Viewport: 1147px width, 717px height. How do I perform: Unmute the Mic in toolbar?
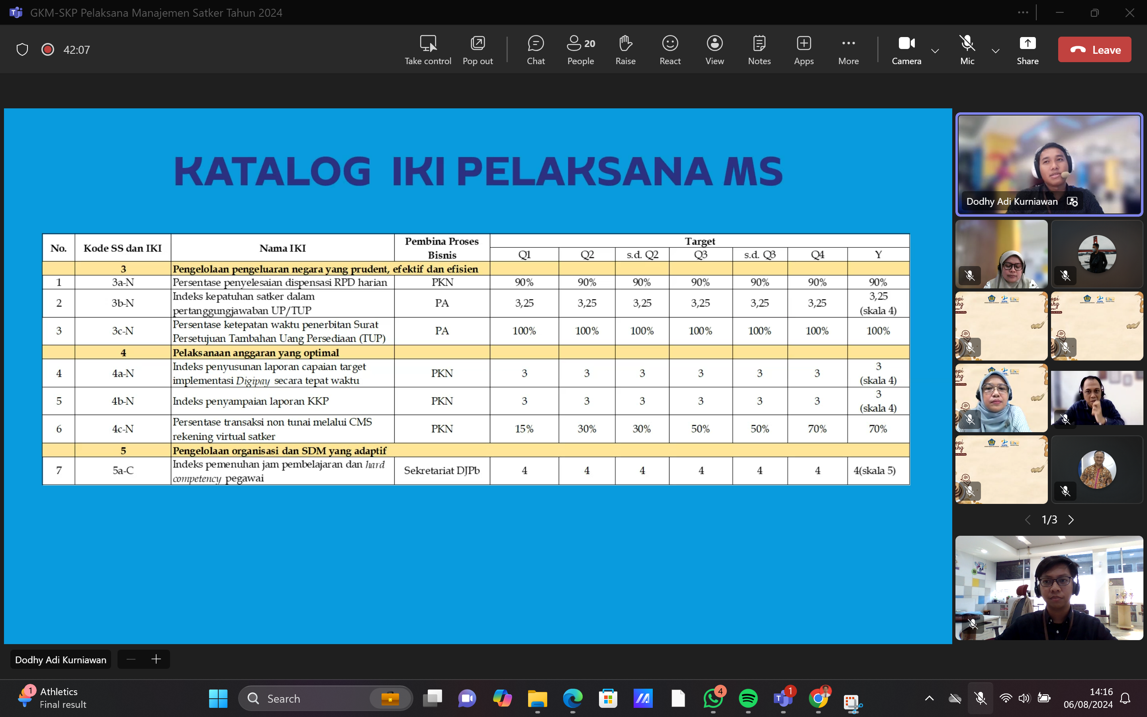pos(967,49)
